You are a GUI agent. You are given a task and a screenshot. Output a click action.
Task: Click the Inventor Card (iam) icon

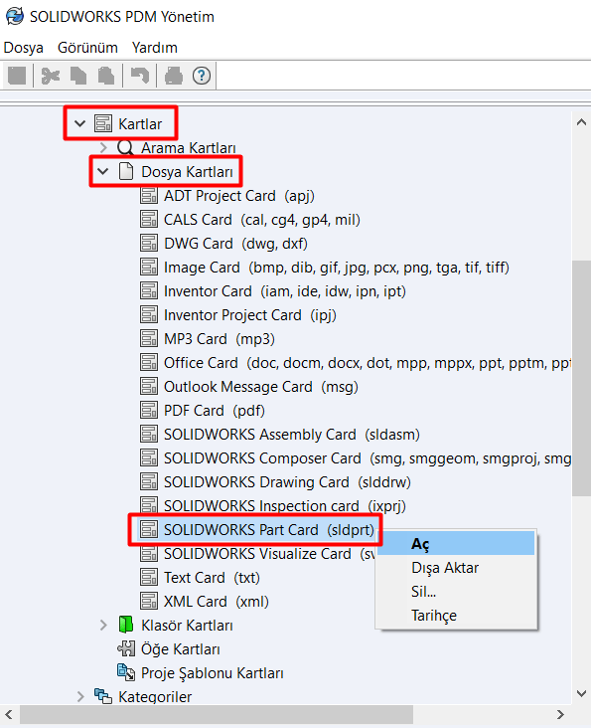click(x=148, y=291)
